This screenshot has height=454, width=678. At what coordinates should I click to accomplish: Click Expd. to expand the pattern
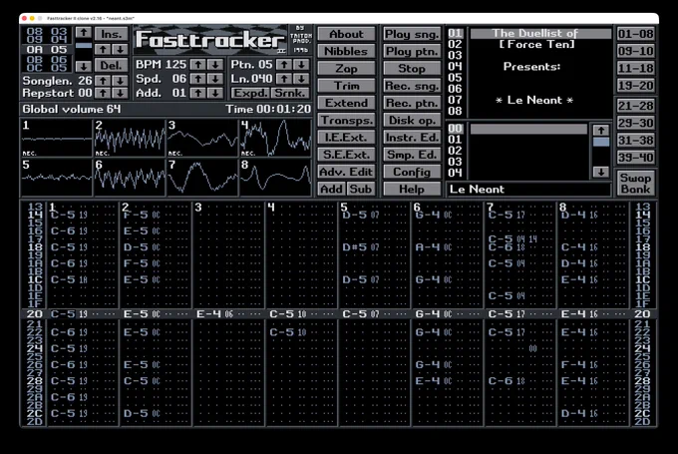coord(250,93)
